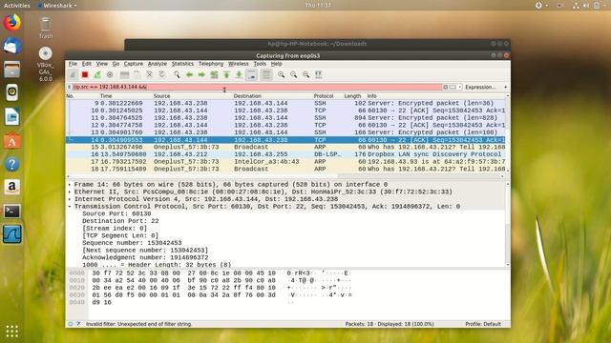Open the Go menu
The width and height of the screenshot is (611, 343).
tap(116, 64)
